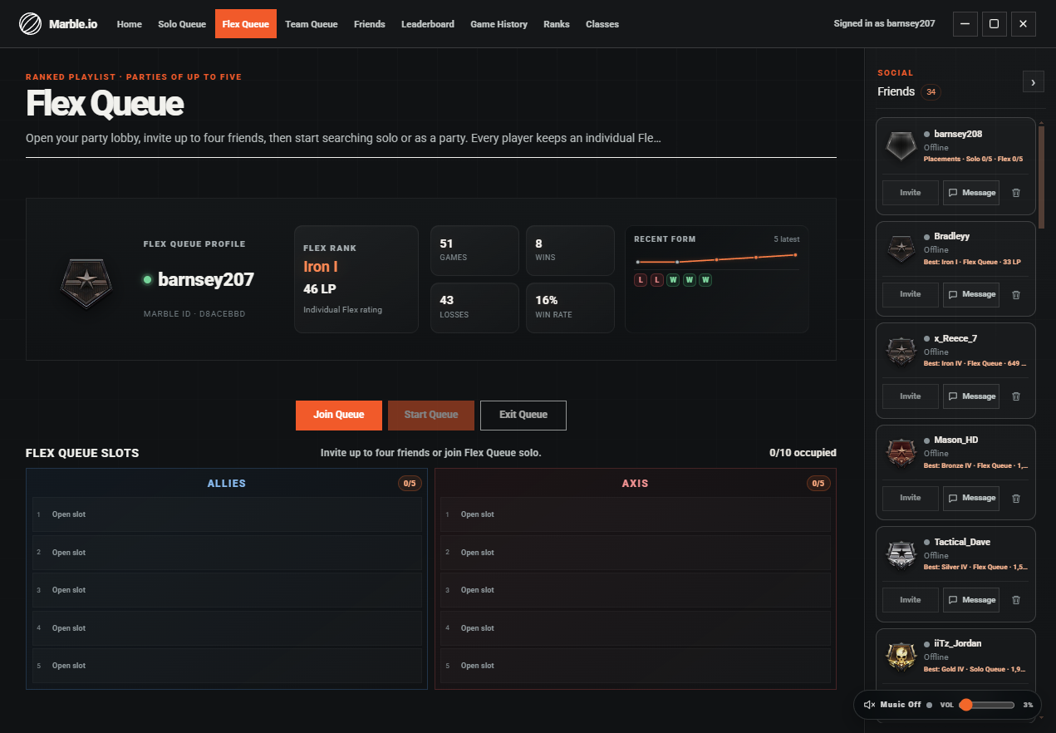Open Message for Mason_HD
This screenshot has width=1056, height=733.
point(971,498)
